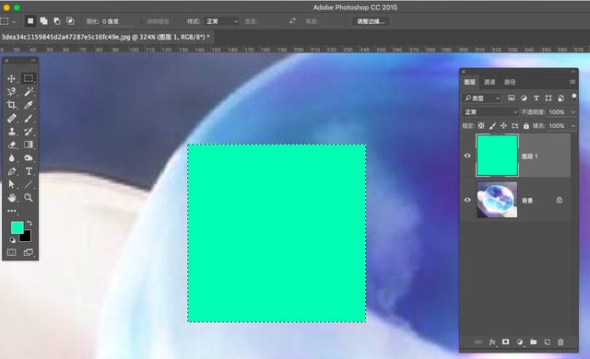Select the Eraser tool
Image resolution: width=590 pixels, height=359 pixels.
pyautogui.click(x=11, y=145)
